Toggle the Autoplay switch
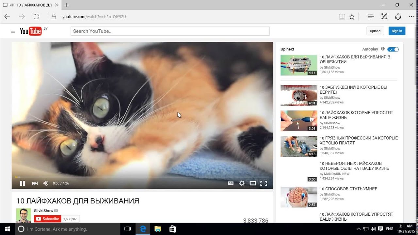418x235 pixels. point(393,49)
